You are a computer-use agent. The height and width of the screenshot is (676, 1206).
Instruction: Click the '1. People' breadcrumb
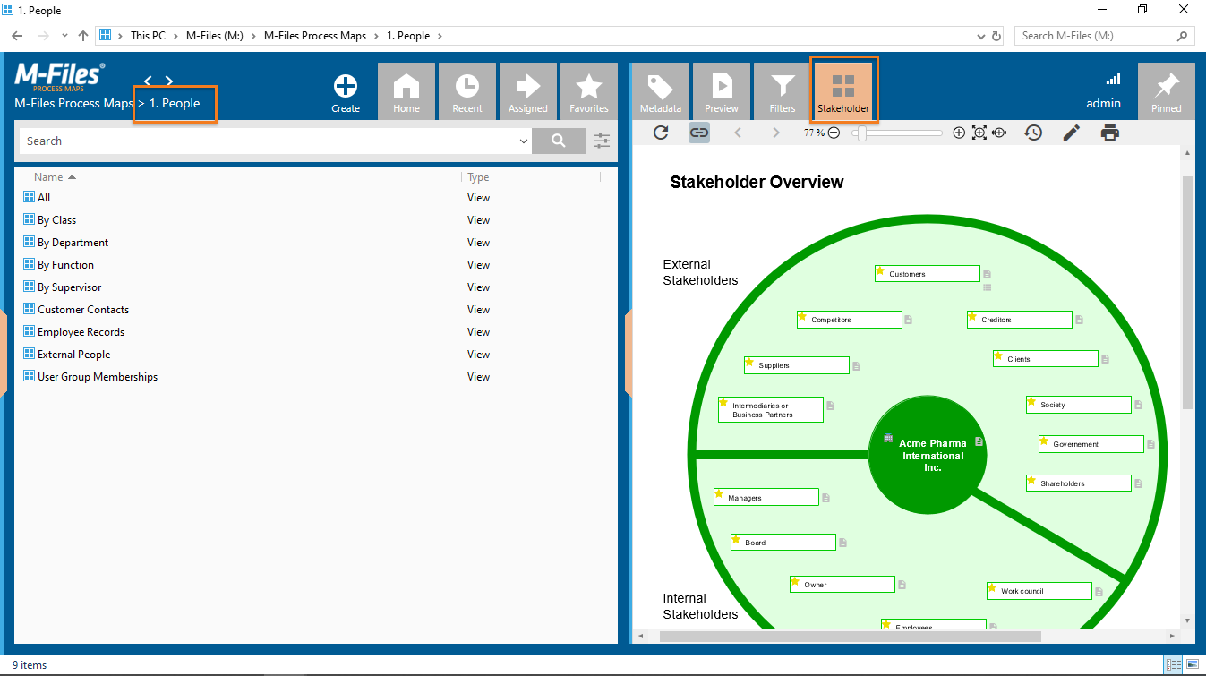click(175, 103)
